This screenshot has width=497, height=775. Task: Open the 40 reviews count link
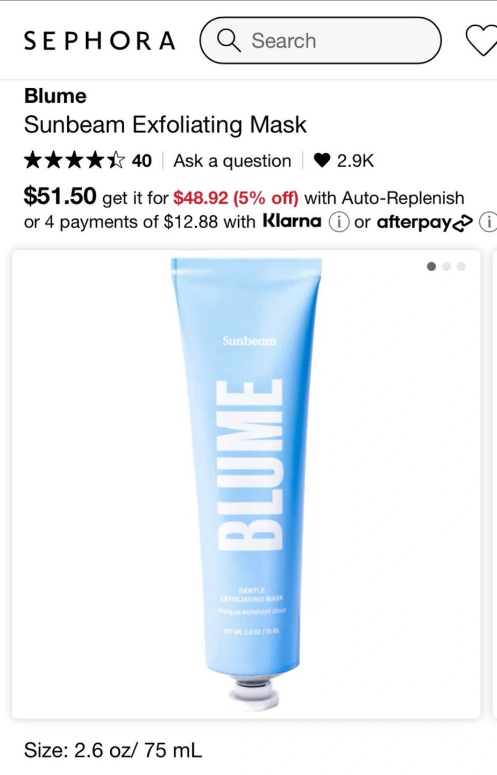point(141,160)
